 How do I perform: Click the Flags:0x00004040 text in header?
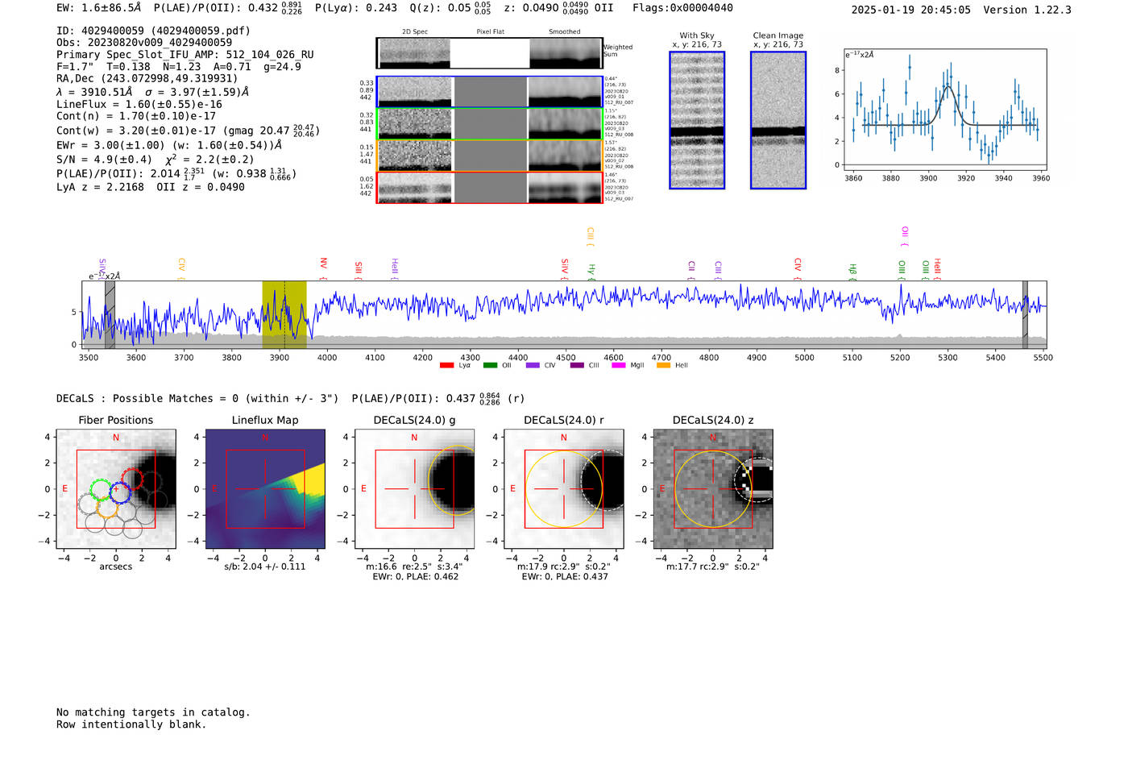682,8
